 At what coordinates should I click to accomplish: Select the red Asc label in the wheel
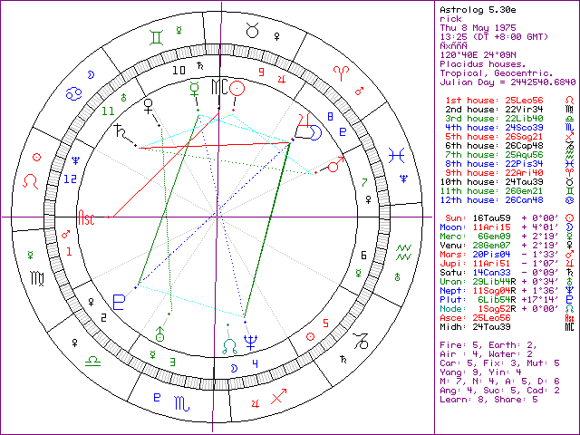coord(88,218)
